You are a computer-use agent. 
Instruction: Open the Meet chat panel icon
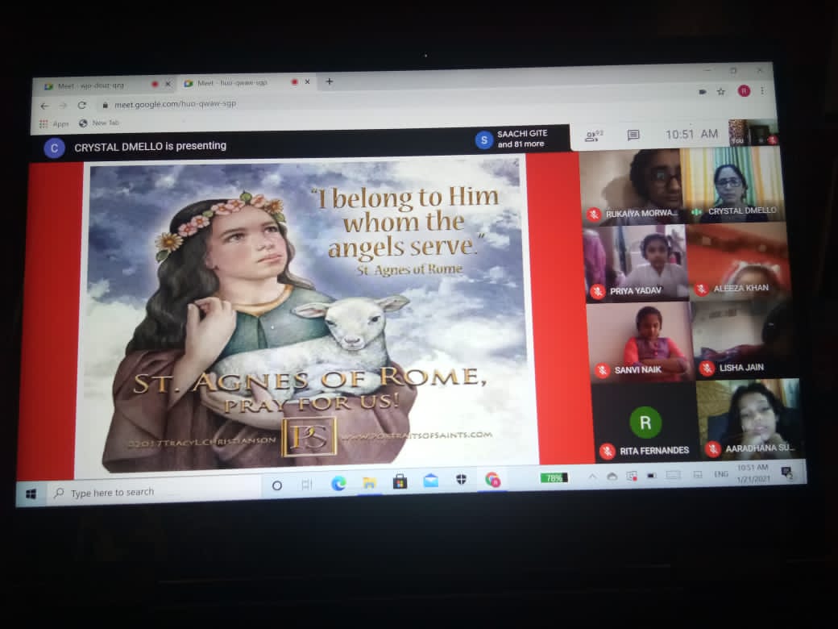pos(633,135)
